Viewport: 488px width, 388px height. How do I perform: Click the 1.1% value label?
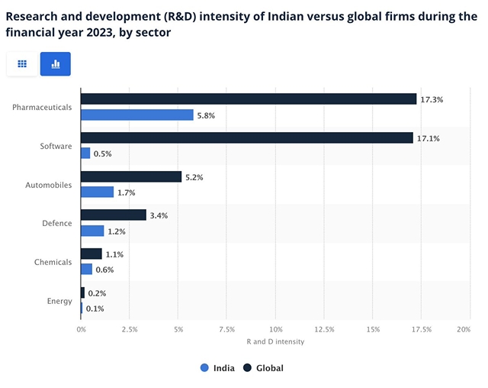coord(114,254)
